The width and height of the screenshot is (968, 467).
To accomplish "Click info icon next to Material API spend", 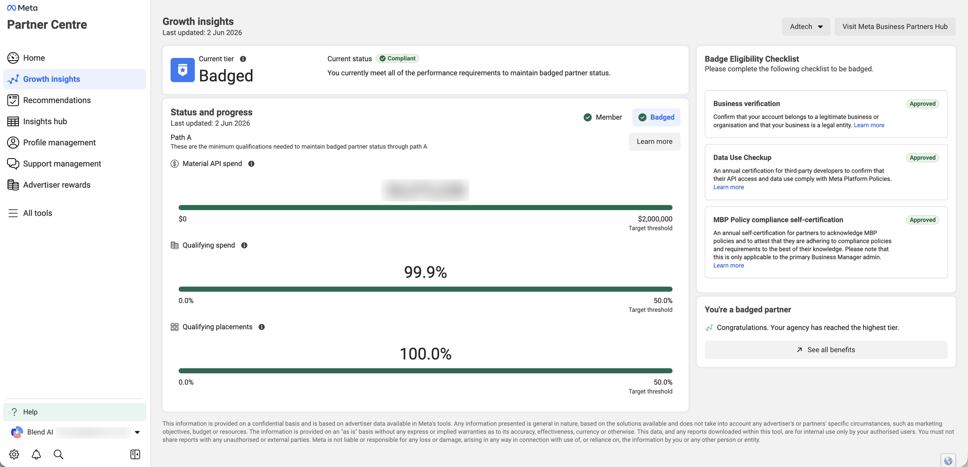I will [x=251, y=164].
